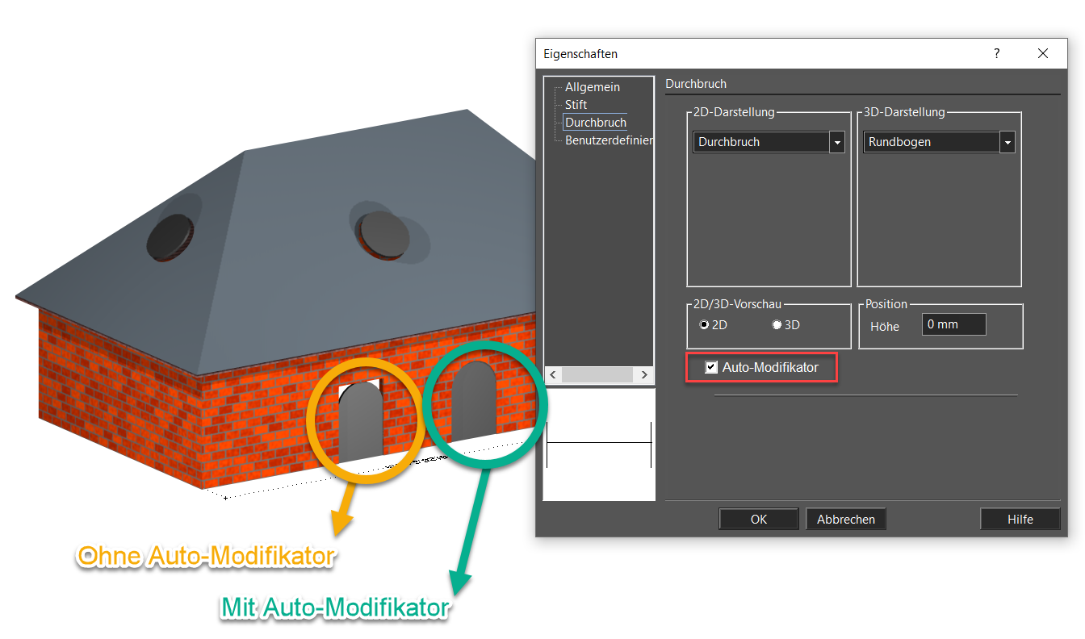Select Durchbruch in the properties tree
Image resolution: width=1085 pixels, height=639 pixels.
596,123
